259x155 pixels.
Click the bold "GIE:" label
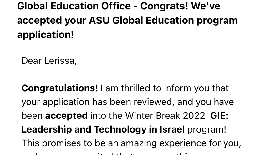219,116
